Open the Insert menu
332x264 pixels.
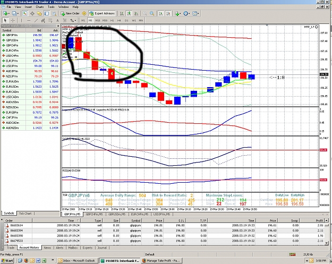tap(28, 7)
